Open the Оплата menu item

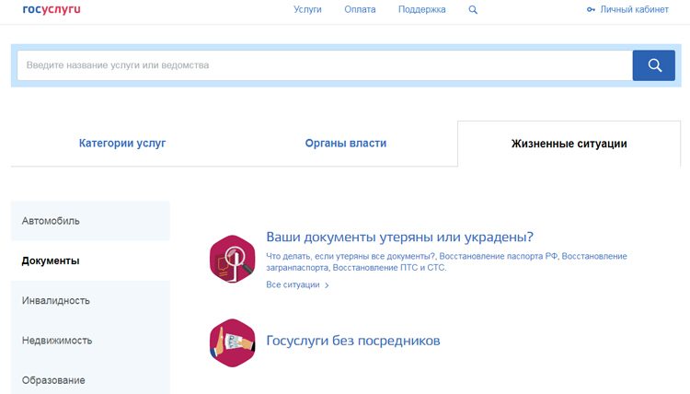click(360, 10)
